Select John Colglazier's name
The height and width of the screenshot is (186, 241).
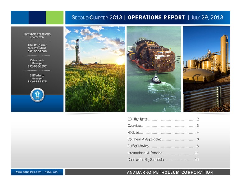coord(37,45)
